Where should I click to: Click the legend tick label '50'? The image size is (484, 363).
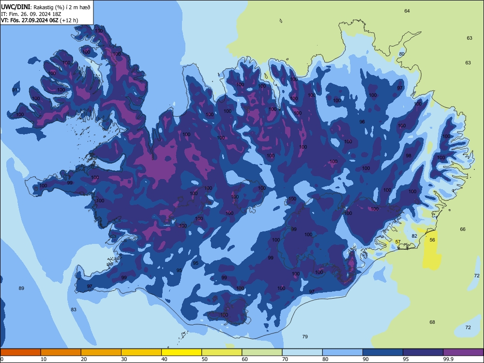click(x=204, y=359)
